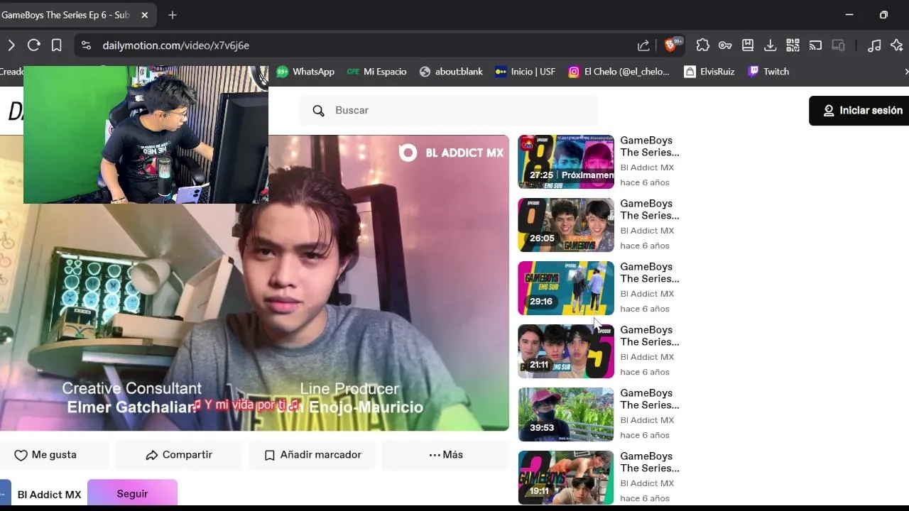The image size is (909, 511).
Task: Click title of the 39:53 GameBoys video
Action: click(x=650, y=399)
